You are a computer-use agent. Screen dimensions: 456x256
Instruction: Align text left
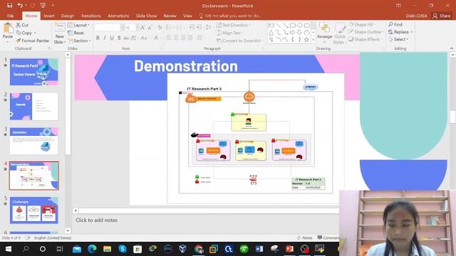(x=169, y=38)
